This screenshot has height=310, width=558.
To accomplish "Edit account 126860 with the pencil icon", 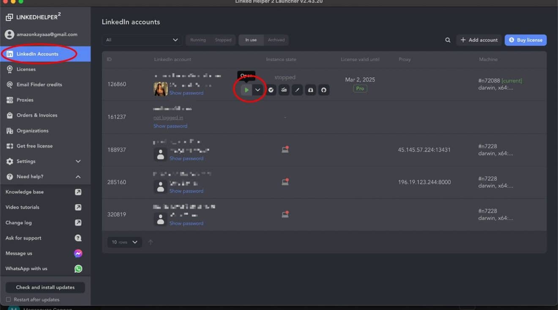I will pos(297,90).
